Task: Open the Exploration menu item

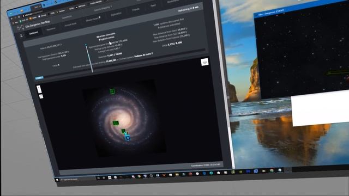Action: [116, 14]
